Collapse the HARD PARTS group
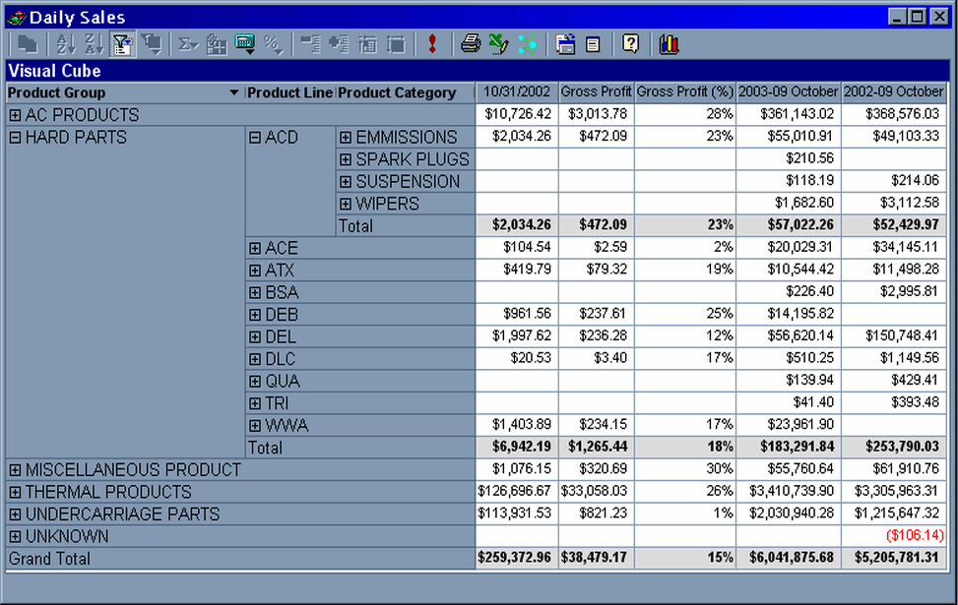The height and width of the screenshot is (605, 958). coord(15,138)
